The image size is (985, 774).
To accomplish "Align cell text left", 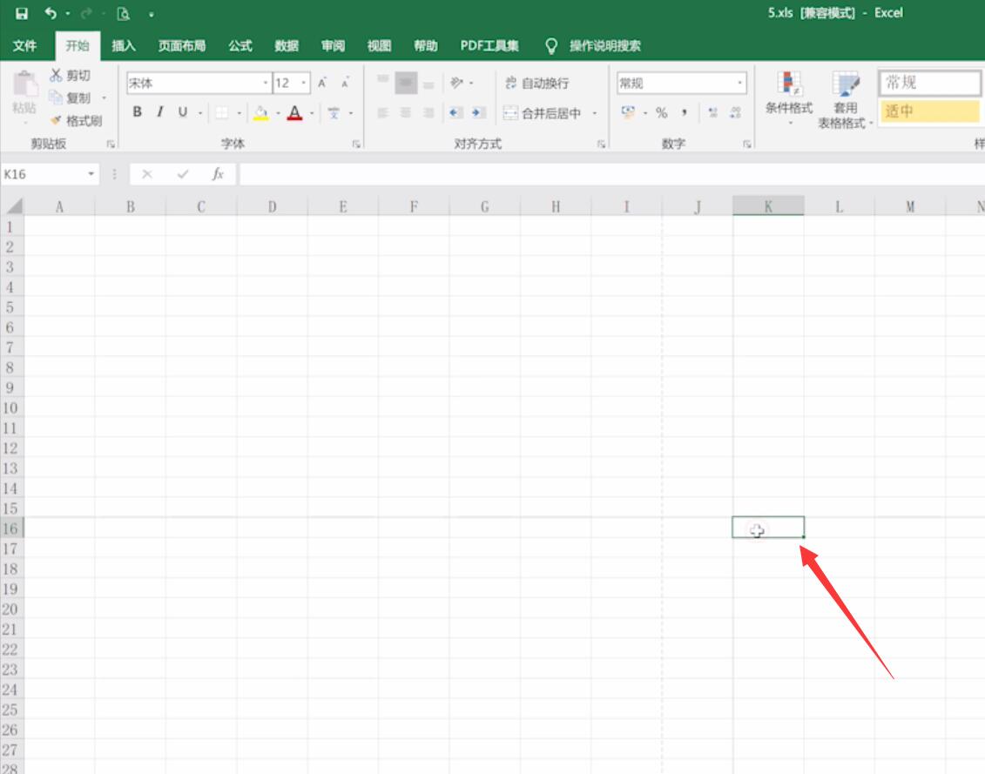I will [383, 113].
